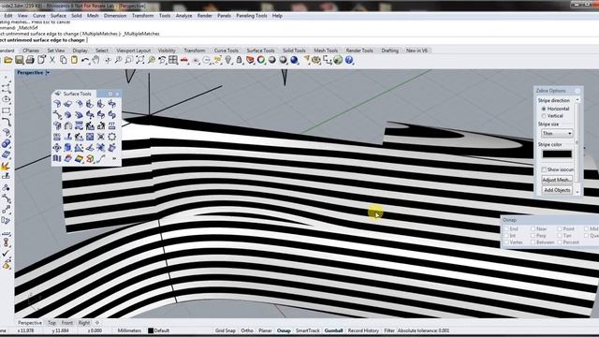
Task: Enable Show isocurve checkbox
Action: pos(544,169)
